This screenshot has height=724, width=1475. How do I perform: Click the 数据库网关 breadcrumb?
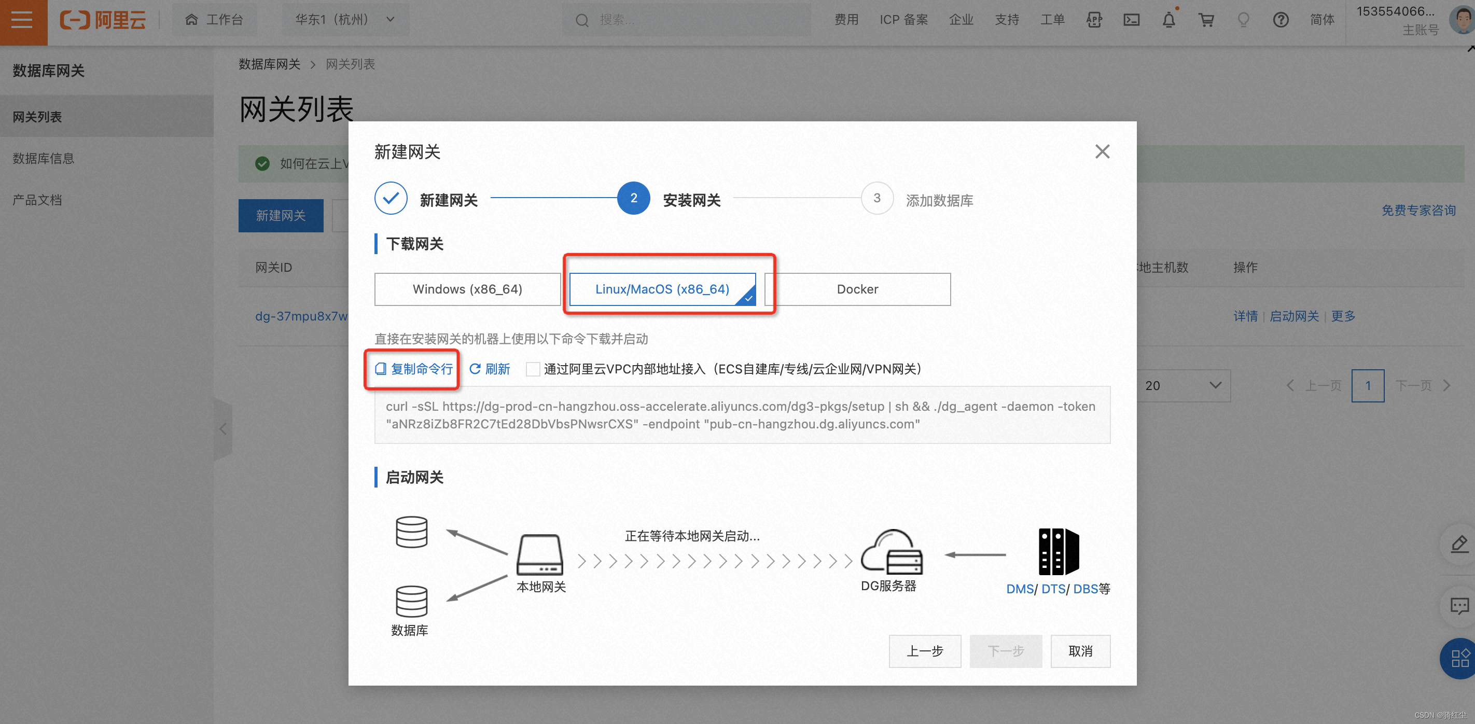[x=269, y=64]
